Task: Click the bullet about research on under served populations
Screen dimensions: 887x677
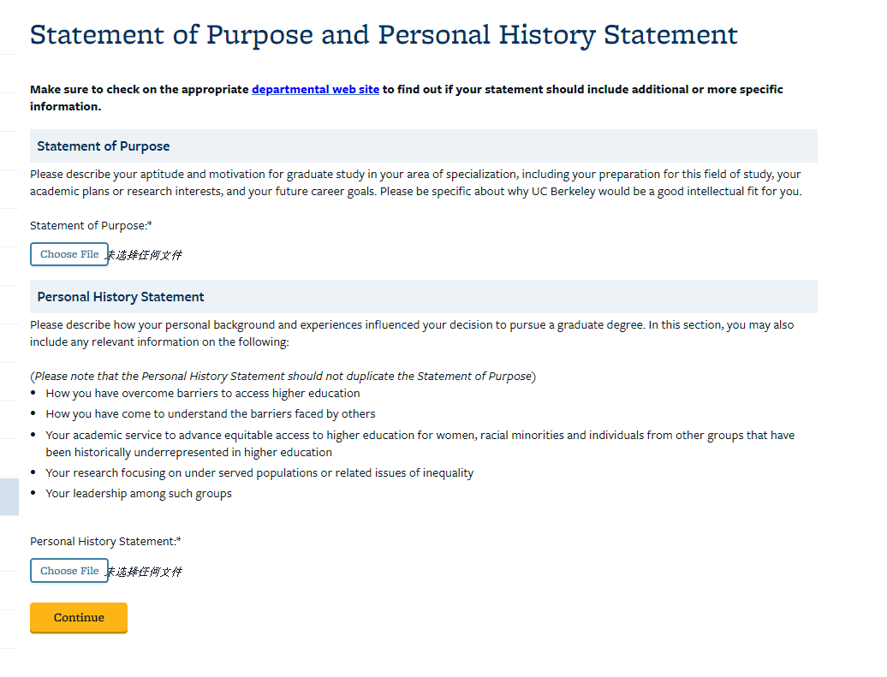Action: 259,473
